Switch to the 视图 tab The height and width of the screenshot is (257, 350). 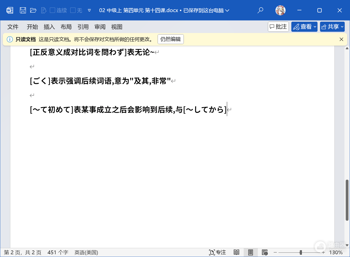(117, 27)
